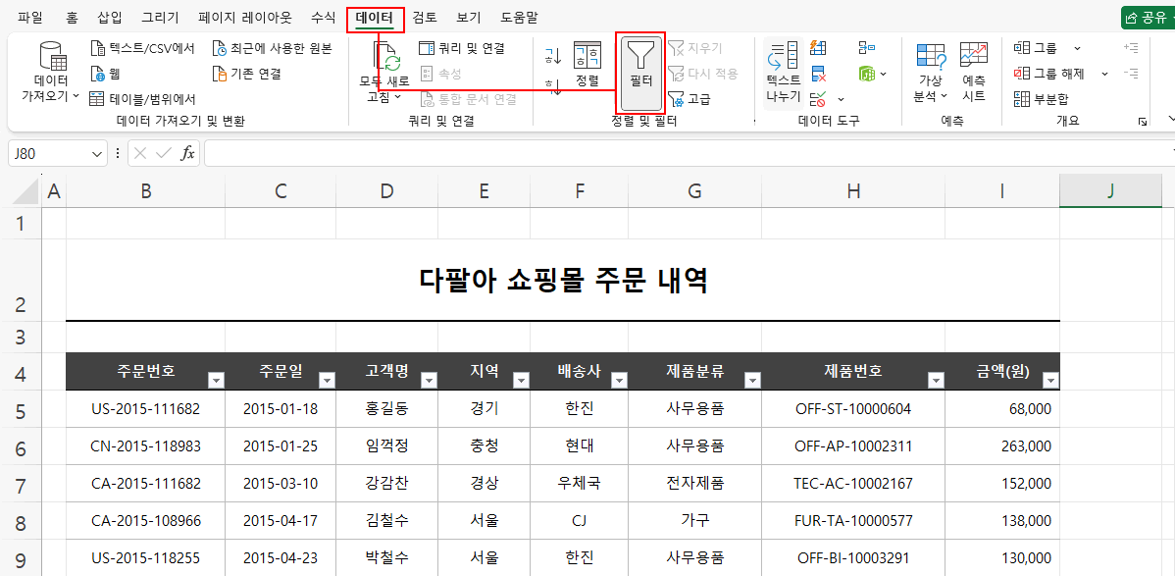Click 부분합 (Subtotal) button
Image resolution: width=1175 pixels, height=576 pixels.
coord(1042,99)
